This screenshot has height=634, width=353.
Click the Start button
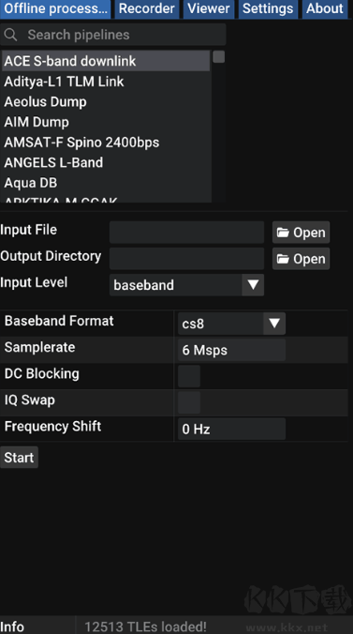tap(19, 458)
